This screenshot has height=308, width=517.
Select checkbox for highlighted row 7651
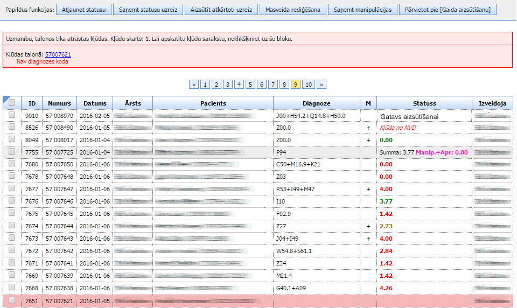(x=12, y=300)
